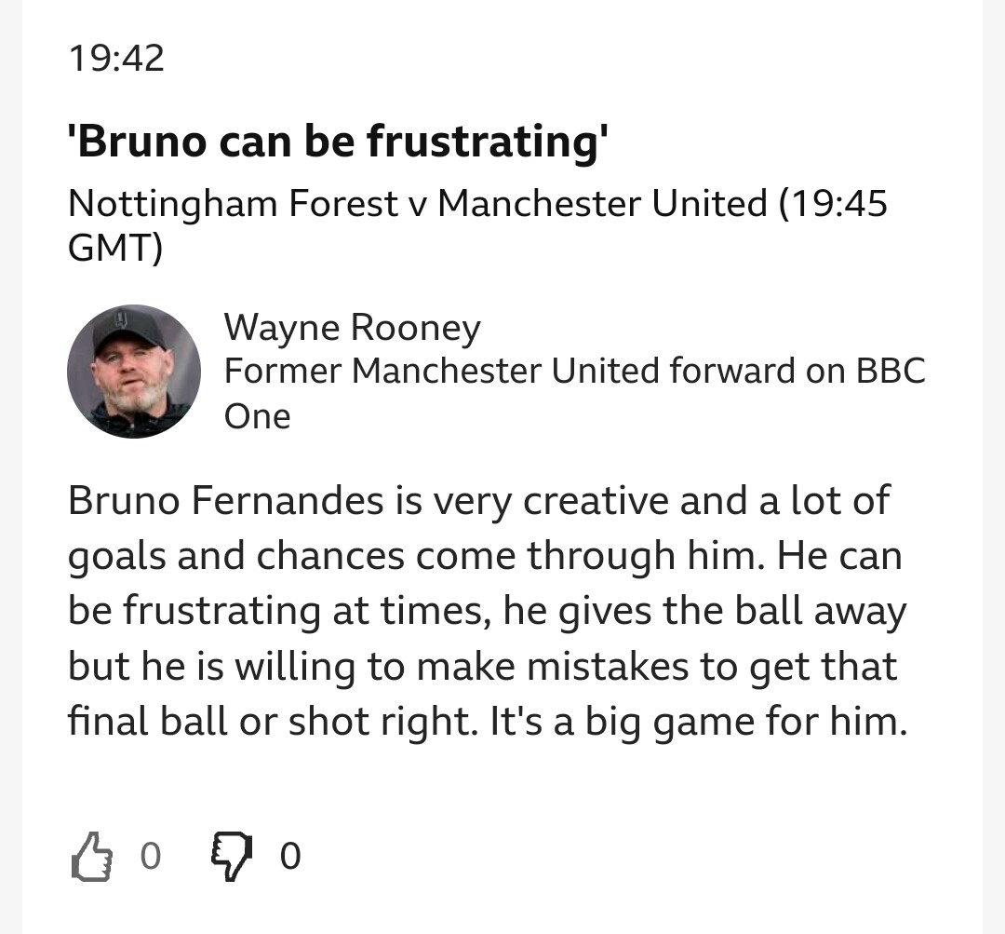The width and height of the screenshot is (1005, 934).
Task: Click the dislike count next to thumbs down
Action: 289,856
